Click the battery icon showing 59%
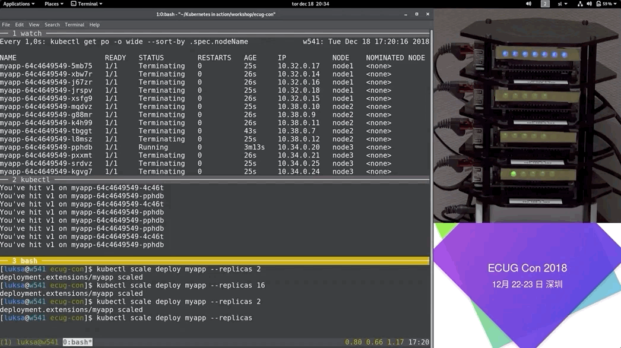Image resolution: width=621 pixels, height=348 pixels. pos(598,4)
